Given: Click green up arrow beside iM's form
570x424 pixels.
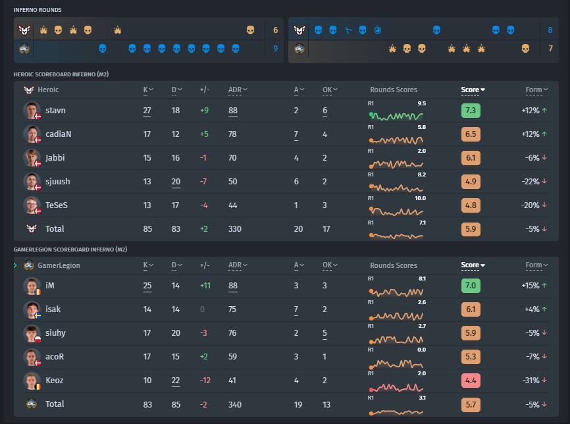Looking at the screenshot, I should tap(544, 286).
